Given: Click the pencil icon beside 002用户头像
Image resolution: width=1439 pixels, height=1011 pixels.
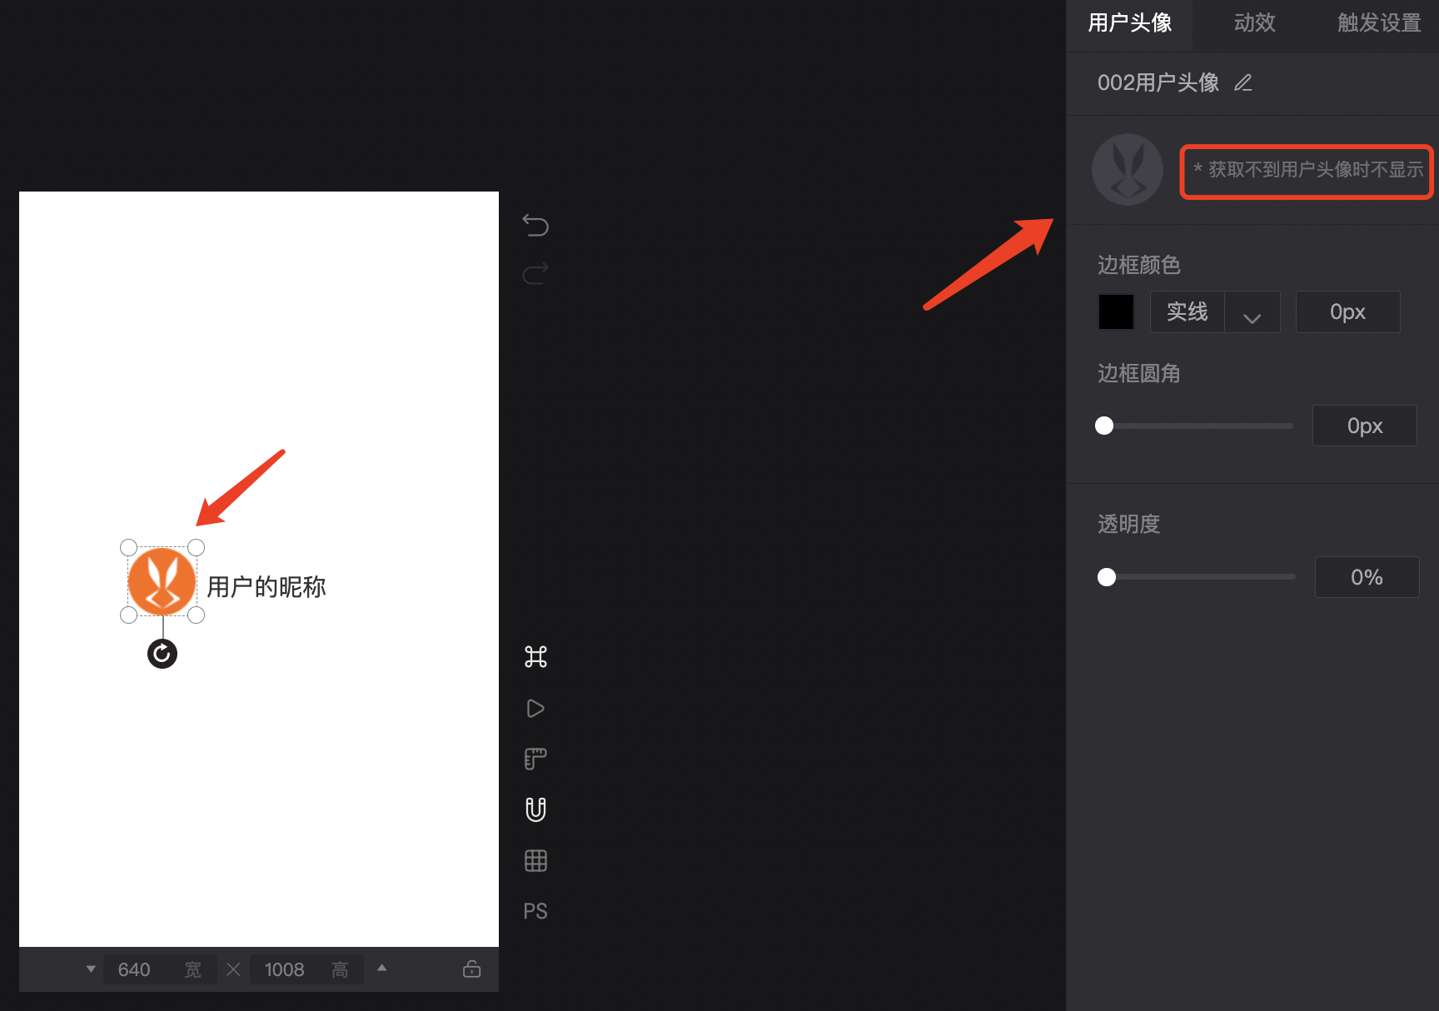Looking at the screenshot, I should (1243, 82).
